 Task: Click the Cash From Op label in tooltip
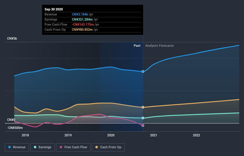click(55, 29)
